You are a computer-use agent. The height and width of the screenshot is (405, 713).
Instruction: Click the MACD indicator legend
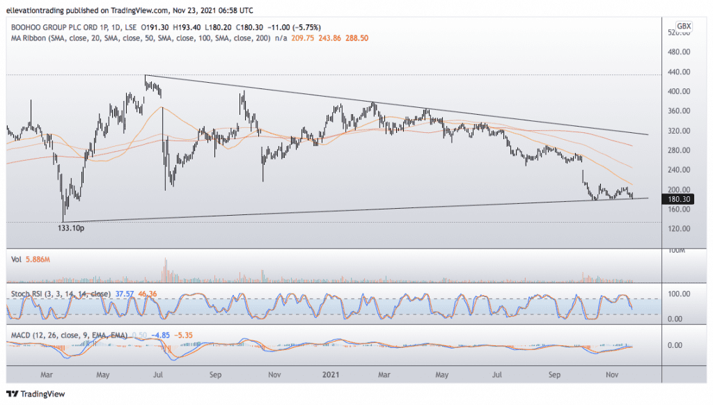[69, 335]
